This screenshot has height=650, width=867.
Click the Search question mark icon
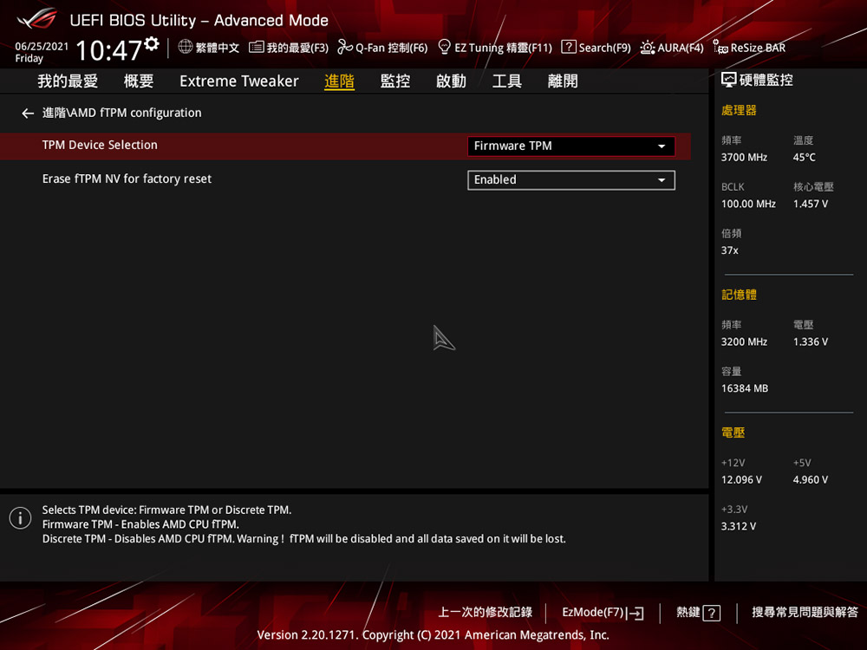point(569,47)
